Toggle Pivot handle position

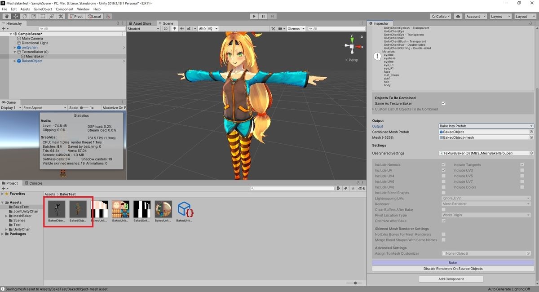[76, 16]
